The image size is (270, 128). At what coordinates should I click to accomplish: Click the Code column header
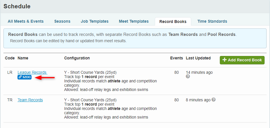[x=10, y=58]
